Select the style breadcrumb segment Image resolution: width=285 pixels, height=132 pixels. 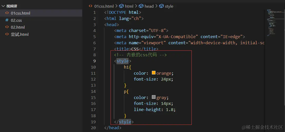[169, 6]
